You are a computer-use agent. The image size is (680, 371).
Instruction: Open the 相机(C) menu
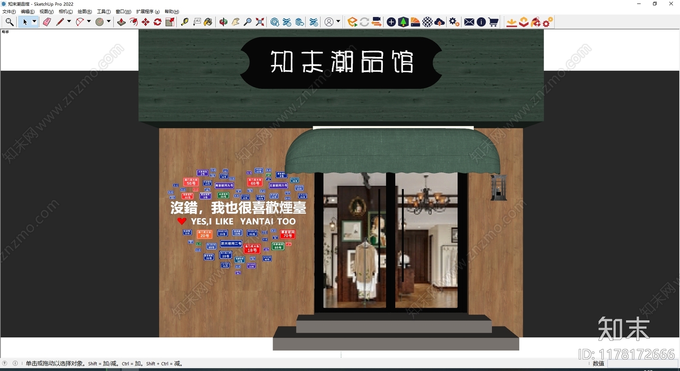[x=65, y=11]
